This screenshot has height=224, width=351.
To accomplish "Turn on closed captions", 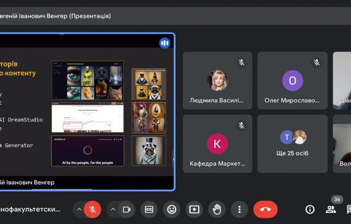I will tap(149, 209).
